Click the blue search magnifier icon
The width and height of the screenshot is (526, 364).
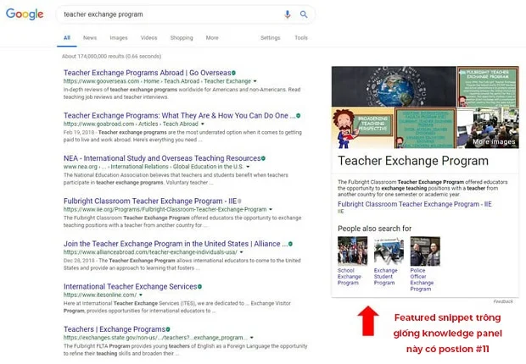click(304, 14)
